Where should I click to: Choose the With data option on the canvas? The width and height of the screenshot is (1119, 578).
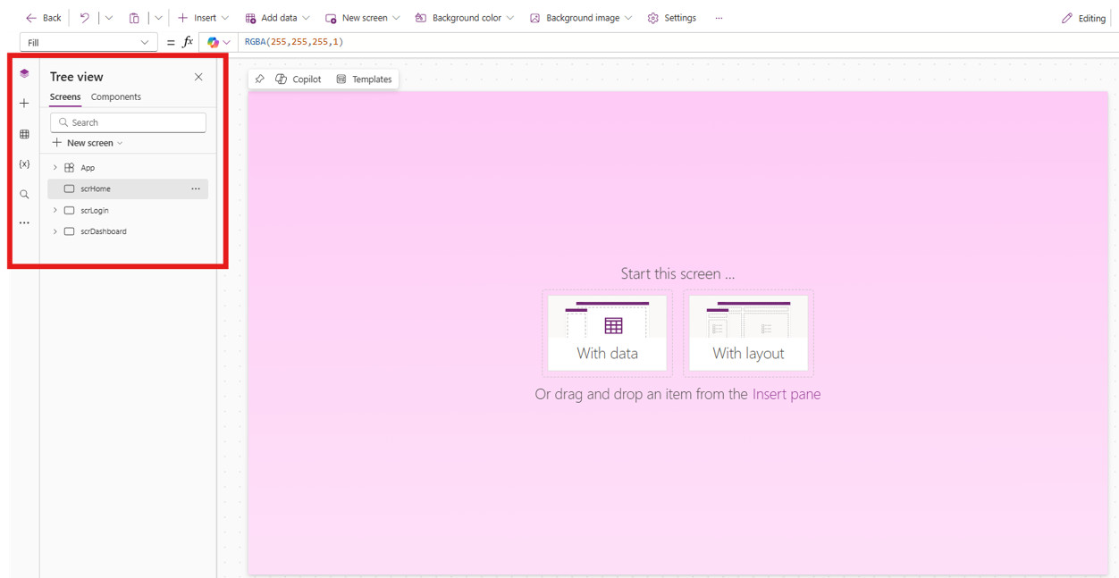click(x=607, y=332)
